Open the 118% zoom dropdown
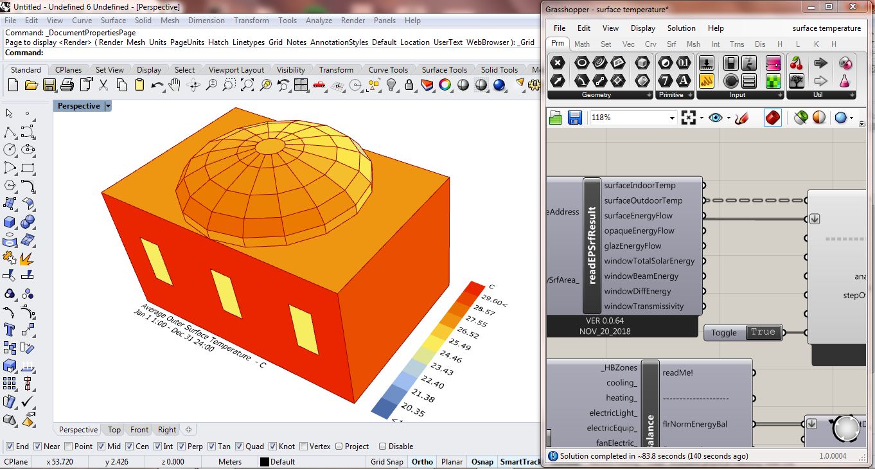 [x=672, y=118]
